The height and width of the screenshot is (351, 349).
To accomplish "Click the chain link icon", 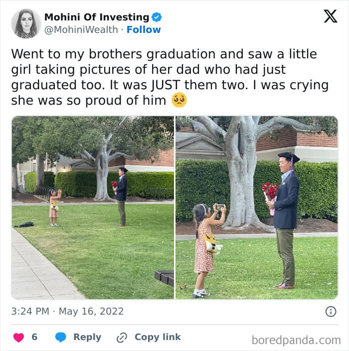I will pos(122,338).
